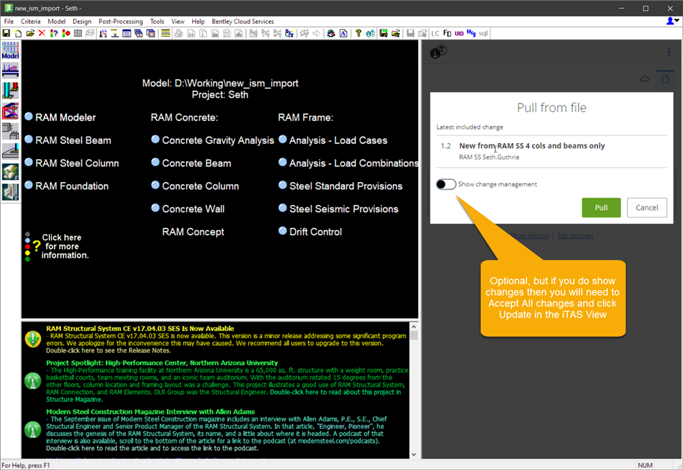Click the antenna icon beside Project Spotlight
The width and height of the screenshot is (683, 470).
[33, 380]
